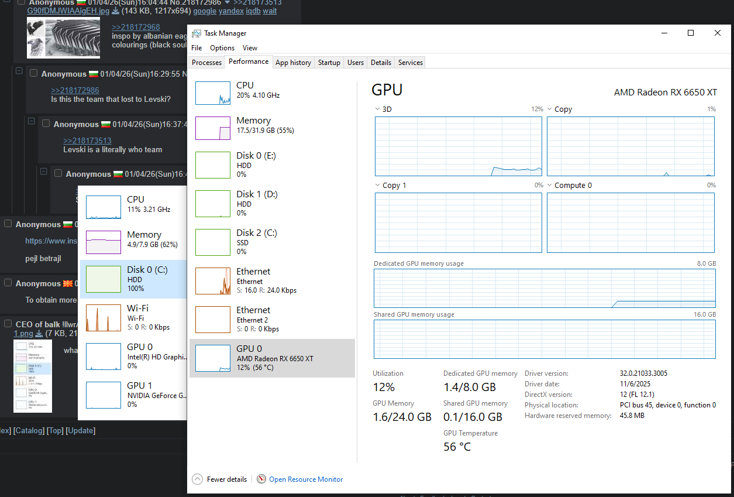
Task: Click the download icon next to G90fDMJWIAAigEH.jpg
Action: point(115,11)
